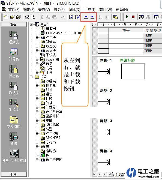Viewport: 162px width, 180px height.
Task: Click the Open project folder icon
Action: coord(12,17)
